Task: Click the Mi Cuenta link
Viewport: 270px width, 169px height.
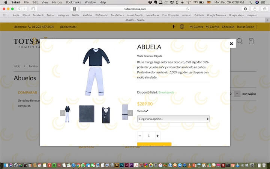Action: pos(196,27)
